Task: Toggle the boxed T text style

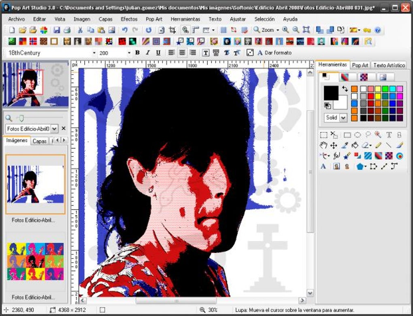Action: [x=206, y=53]
